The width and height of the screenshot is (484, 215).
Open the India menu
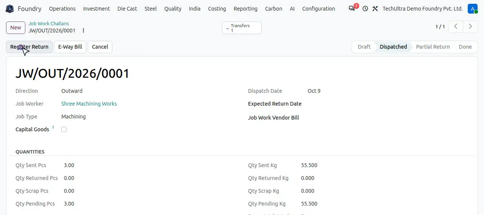pyautogui.click(x=195, y=9)
